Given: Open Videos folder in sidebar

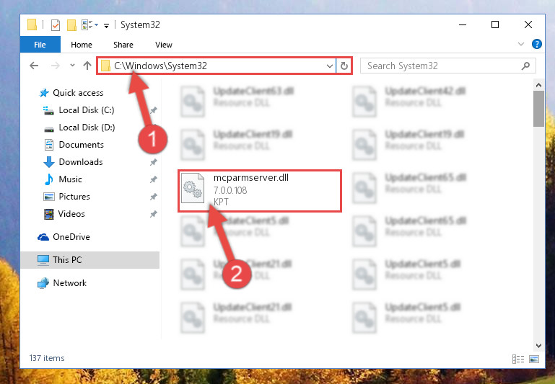Looking at the screenshot, I should (x=71, y=214).
